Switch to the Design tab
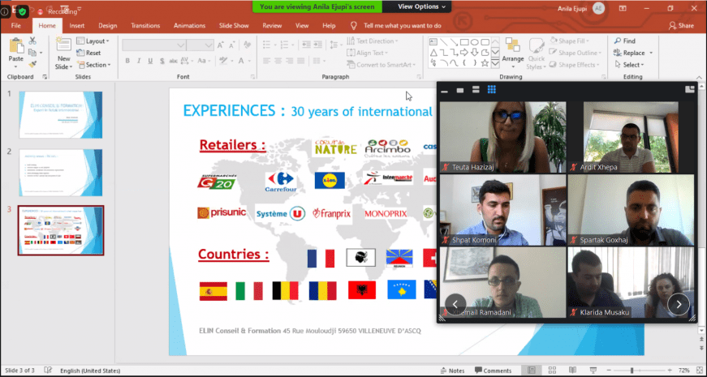The height and width of the screenshot is (377, 707). click(x=108, y=26)
